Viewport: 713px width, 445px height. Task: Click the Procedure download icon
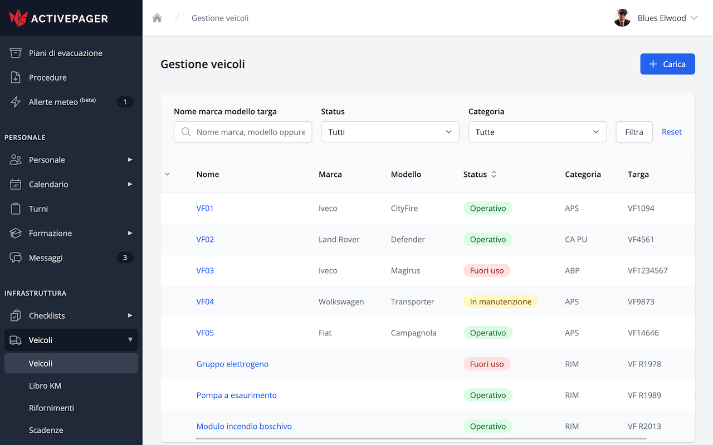coord(16,77)
